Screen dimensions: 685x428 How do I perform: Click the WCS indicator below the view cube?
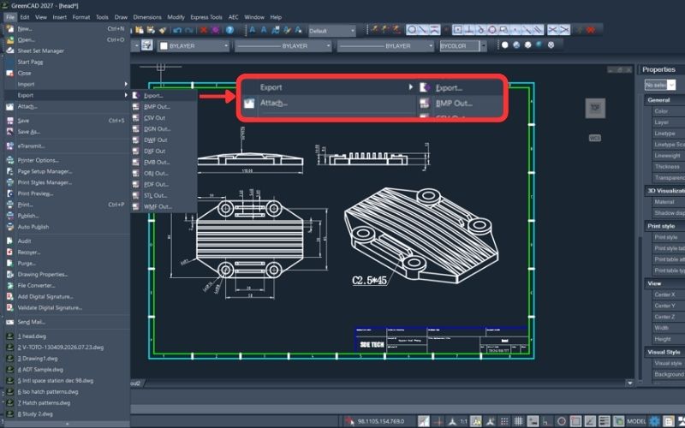[594, 138]
